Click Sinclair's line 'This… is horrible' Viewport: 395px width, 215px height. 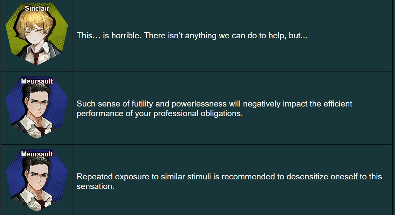(x=109, y=35)
